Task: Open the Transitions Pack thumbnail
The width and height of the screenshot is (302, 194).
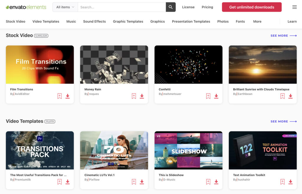Action: click(40, 150)
